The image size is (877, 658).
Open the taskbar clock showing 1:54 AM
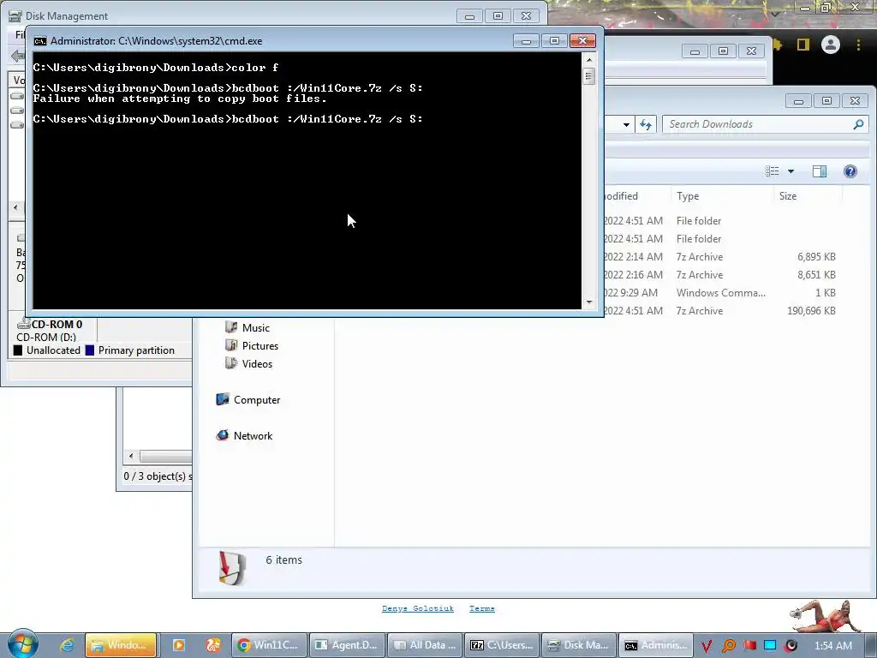pyautogui.click(x=833, y=646)
